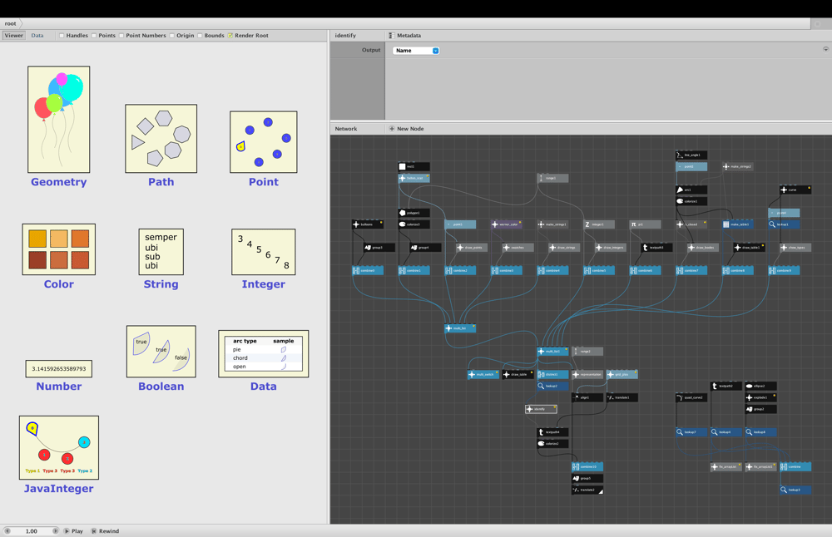The image size is (832, 537).
Task: Click the frame number field showing 1.00
Action: tap(32, 530)
